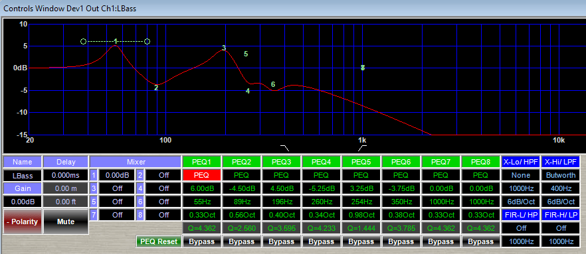The height and width of the screenshot is (254, 586).
Task: Edit the FIR-L/HP 1000Hz frequency
Action: (521, 241)
